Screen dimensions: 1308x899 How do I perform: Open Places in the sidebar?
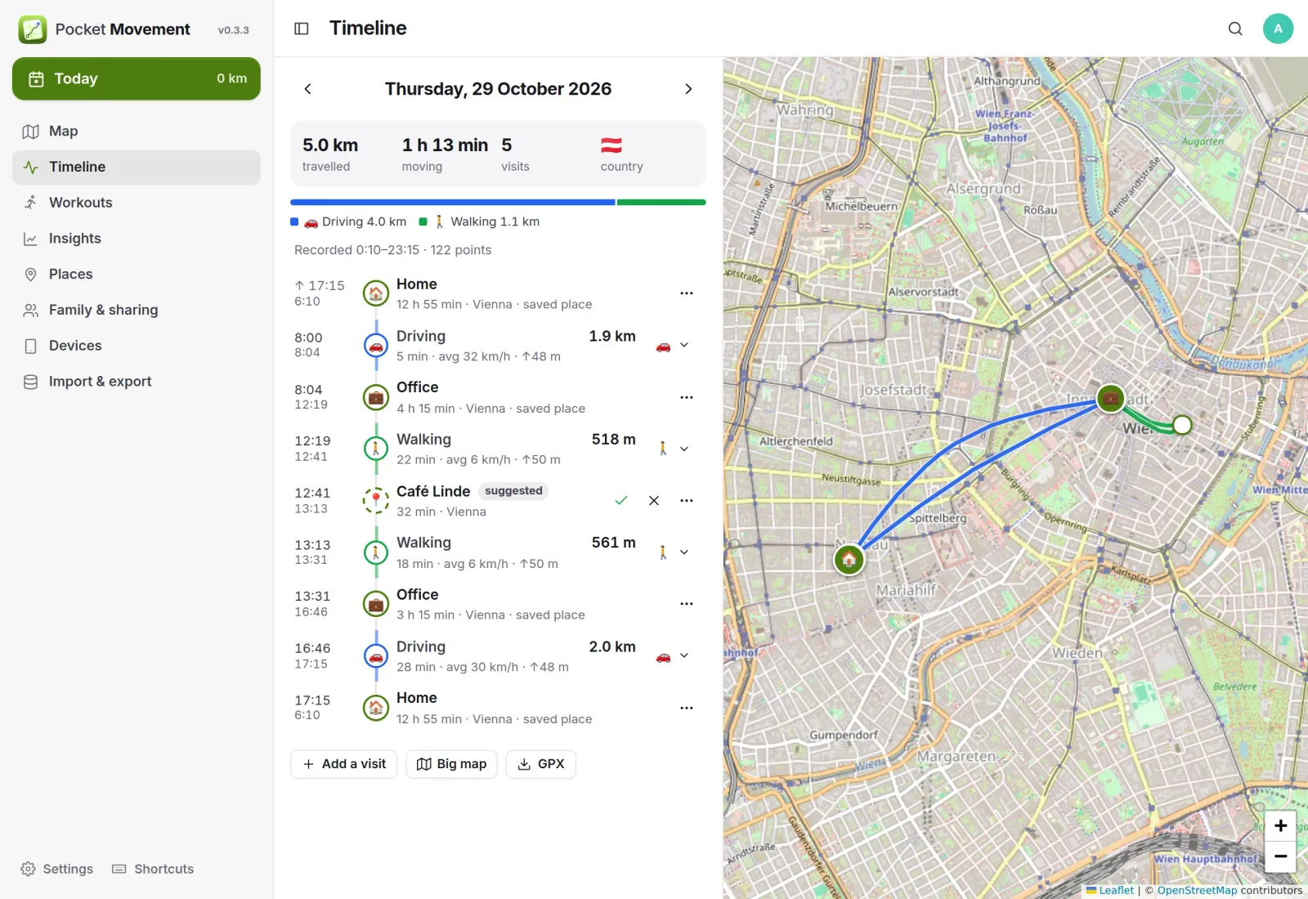(137, 274)
